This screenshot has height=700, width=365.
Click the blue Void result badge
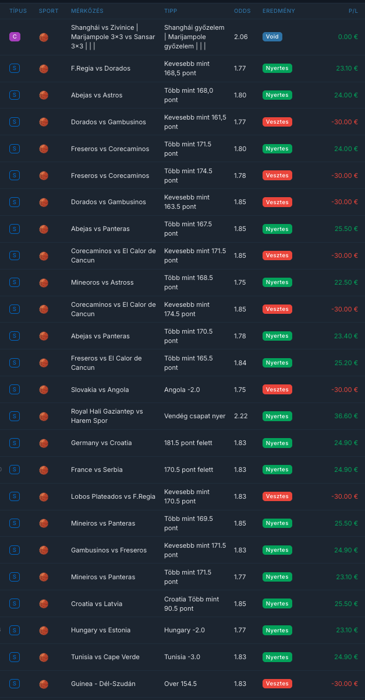click(x=272, y=37)
